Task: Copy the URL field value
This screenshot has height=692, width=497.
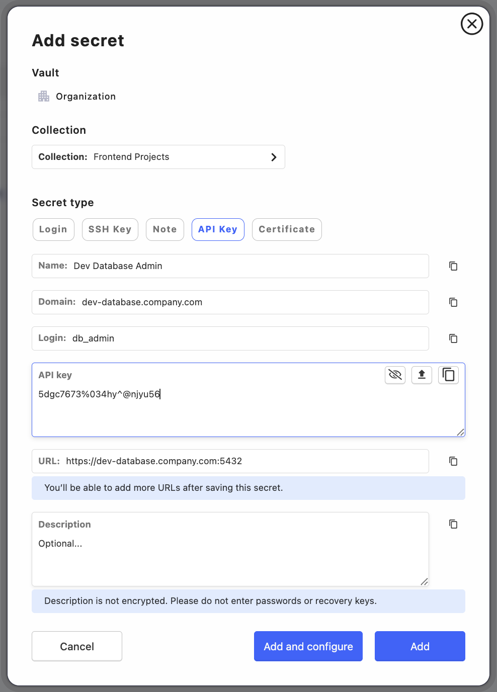Action: 453,461
